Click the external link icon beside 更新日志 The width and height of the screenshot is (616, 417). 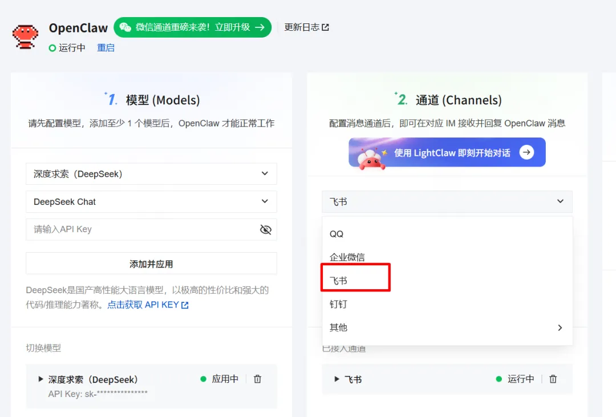[325, 27]
